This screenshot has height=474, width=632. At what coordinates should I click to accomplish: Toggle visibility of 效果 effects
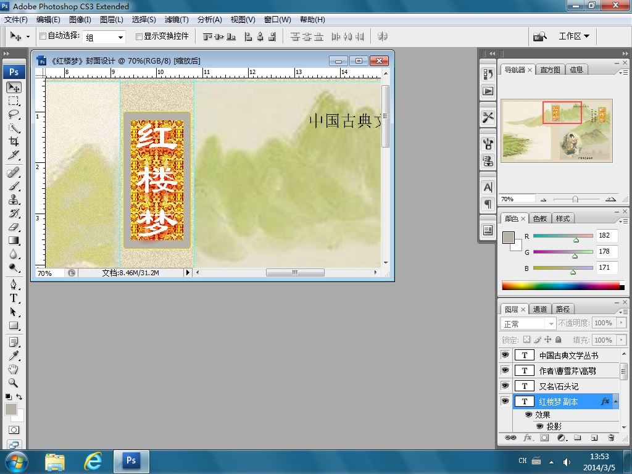pos(528,414)
